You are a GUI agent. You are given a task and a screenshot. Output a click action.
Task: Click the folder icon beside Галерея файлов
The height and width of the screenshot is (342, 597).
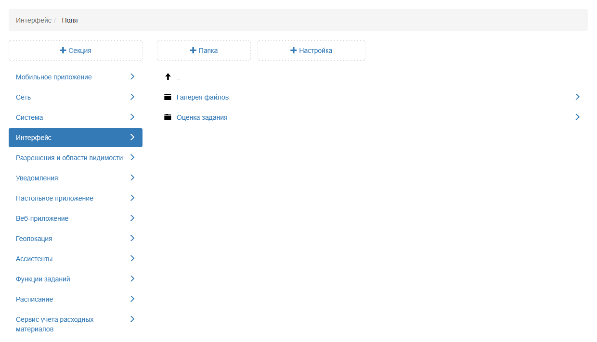[x=168, y=97]
